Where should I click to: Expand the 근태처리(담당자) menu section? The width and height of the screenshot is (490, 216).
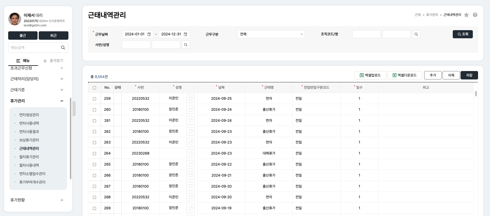pos(62,79)
